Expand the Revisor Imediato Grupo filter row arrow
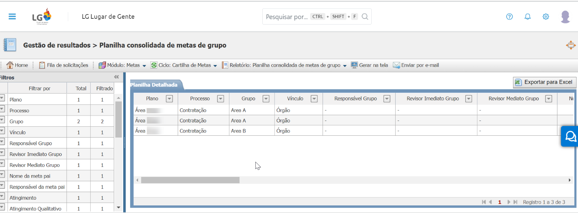This screenshot has height=213, width=578. 2,153
